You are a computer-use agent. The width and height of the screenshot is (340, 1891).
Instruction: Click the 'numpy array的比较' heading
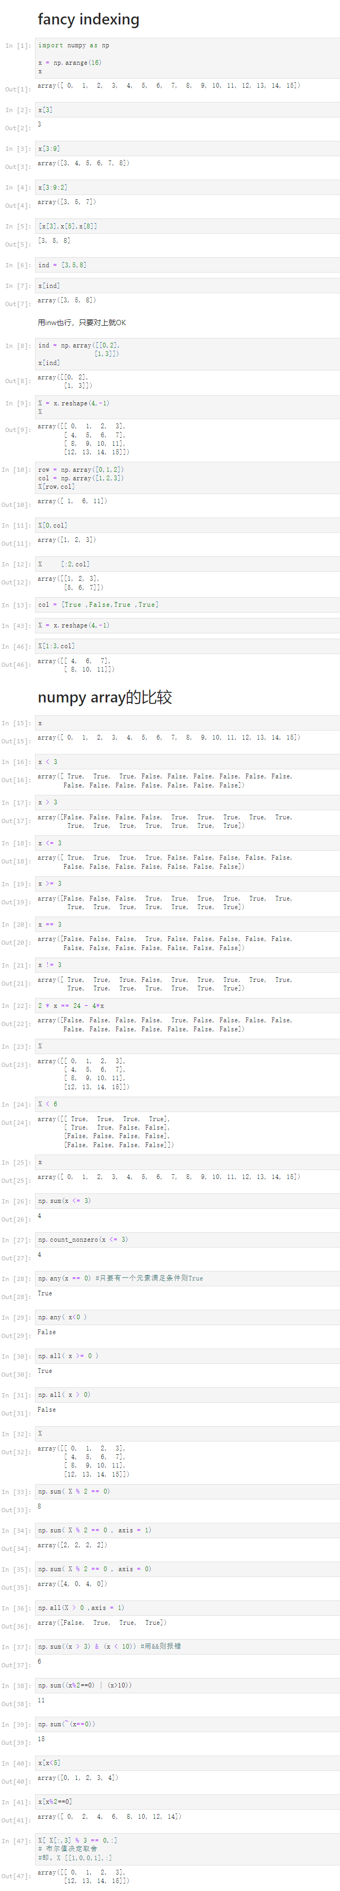(x=105, y=698)
